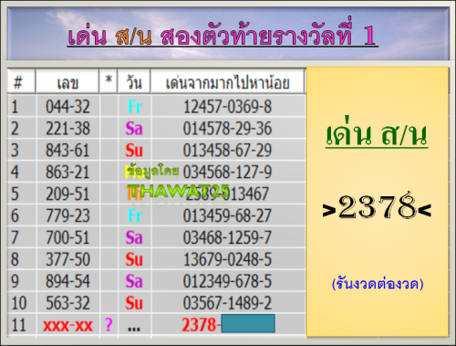
Task: Click the teal box beside 2378
Action: [x=248, y=323]
